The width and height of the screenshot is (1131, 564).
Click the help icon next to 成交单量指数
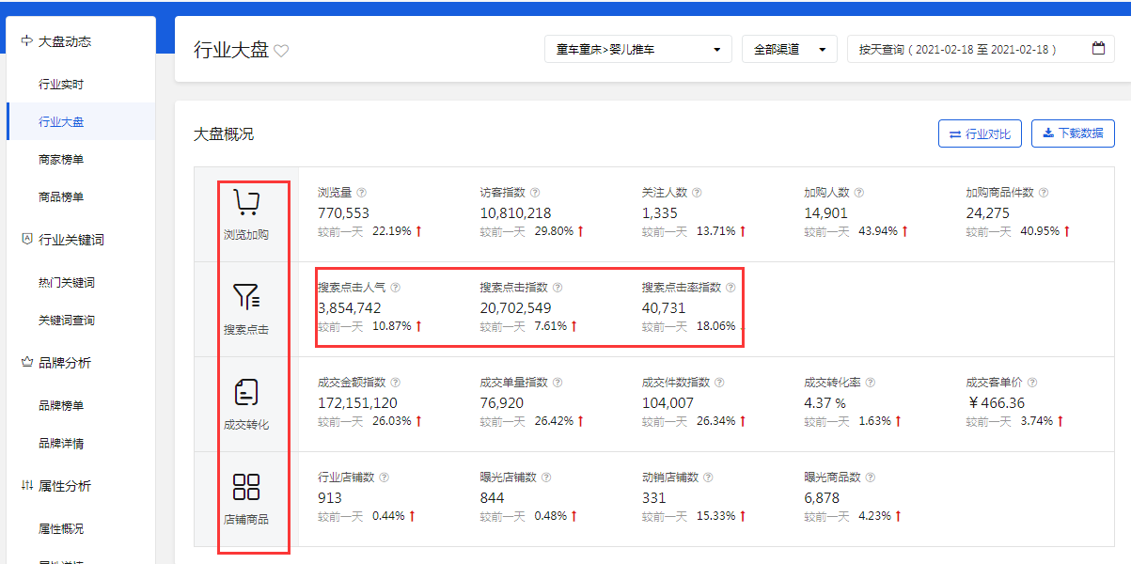tap(558, 383)
